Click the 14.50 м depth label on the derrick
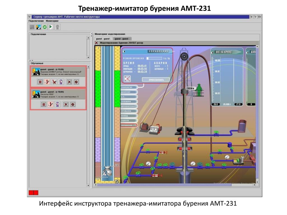The height and width of the screenshot is (215, 287). pyautogui.click(x=190, y=88)
